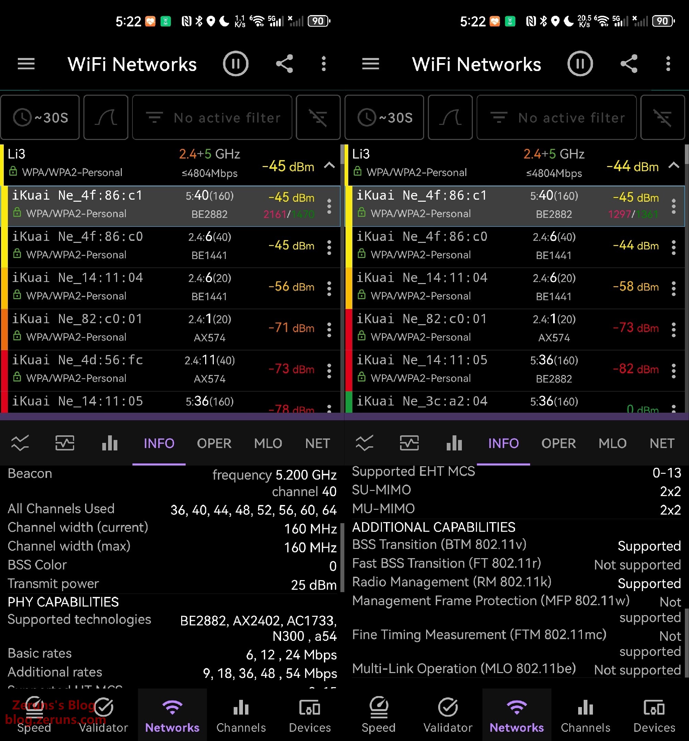Tap signal curve icon on left toolbar
This screenshot has height=741, width=689.
pyautogui.click(x=106, y=117)
